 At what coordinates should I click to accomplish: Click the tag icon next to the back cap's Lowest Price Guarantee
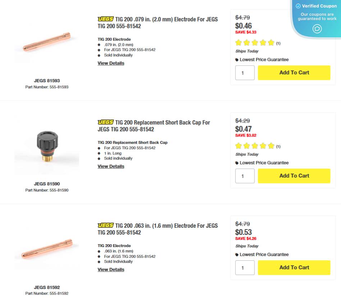point(236,162)
